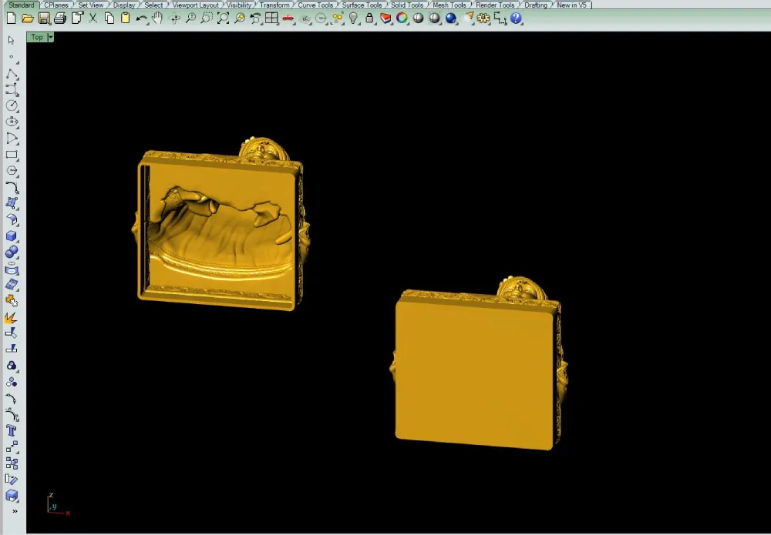Select the Text object tool
Screen dimensions: 771x535
[12, 431]
